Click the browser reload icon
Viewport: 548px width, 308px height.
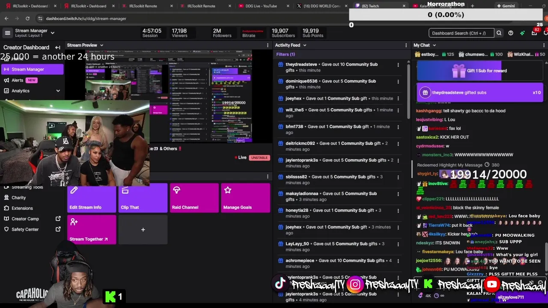click(27, 18)
